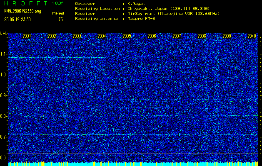
Task: Click the 2336 time marker
Action: 152,36
